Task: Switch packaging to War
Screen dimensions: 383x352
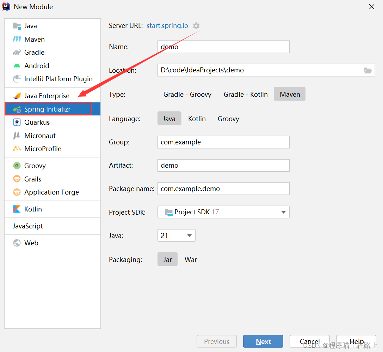Action: [191, 259]
